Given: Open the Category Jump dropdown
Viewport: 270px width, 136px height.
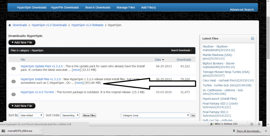Looking at the screenshot, I should [156, 115].
